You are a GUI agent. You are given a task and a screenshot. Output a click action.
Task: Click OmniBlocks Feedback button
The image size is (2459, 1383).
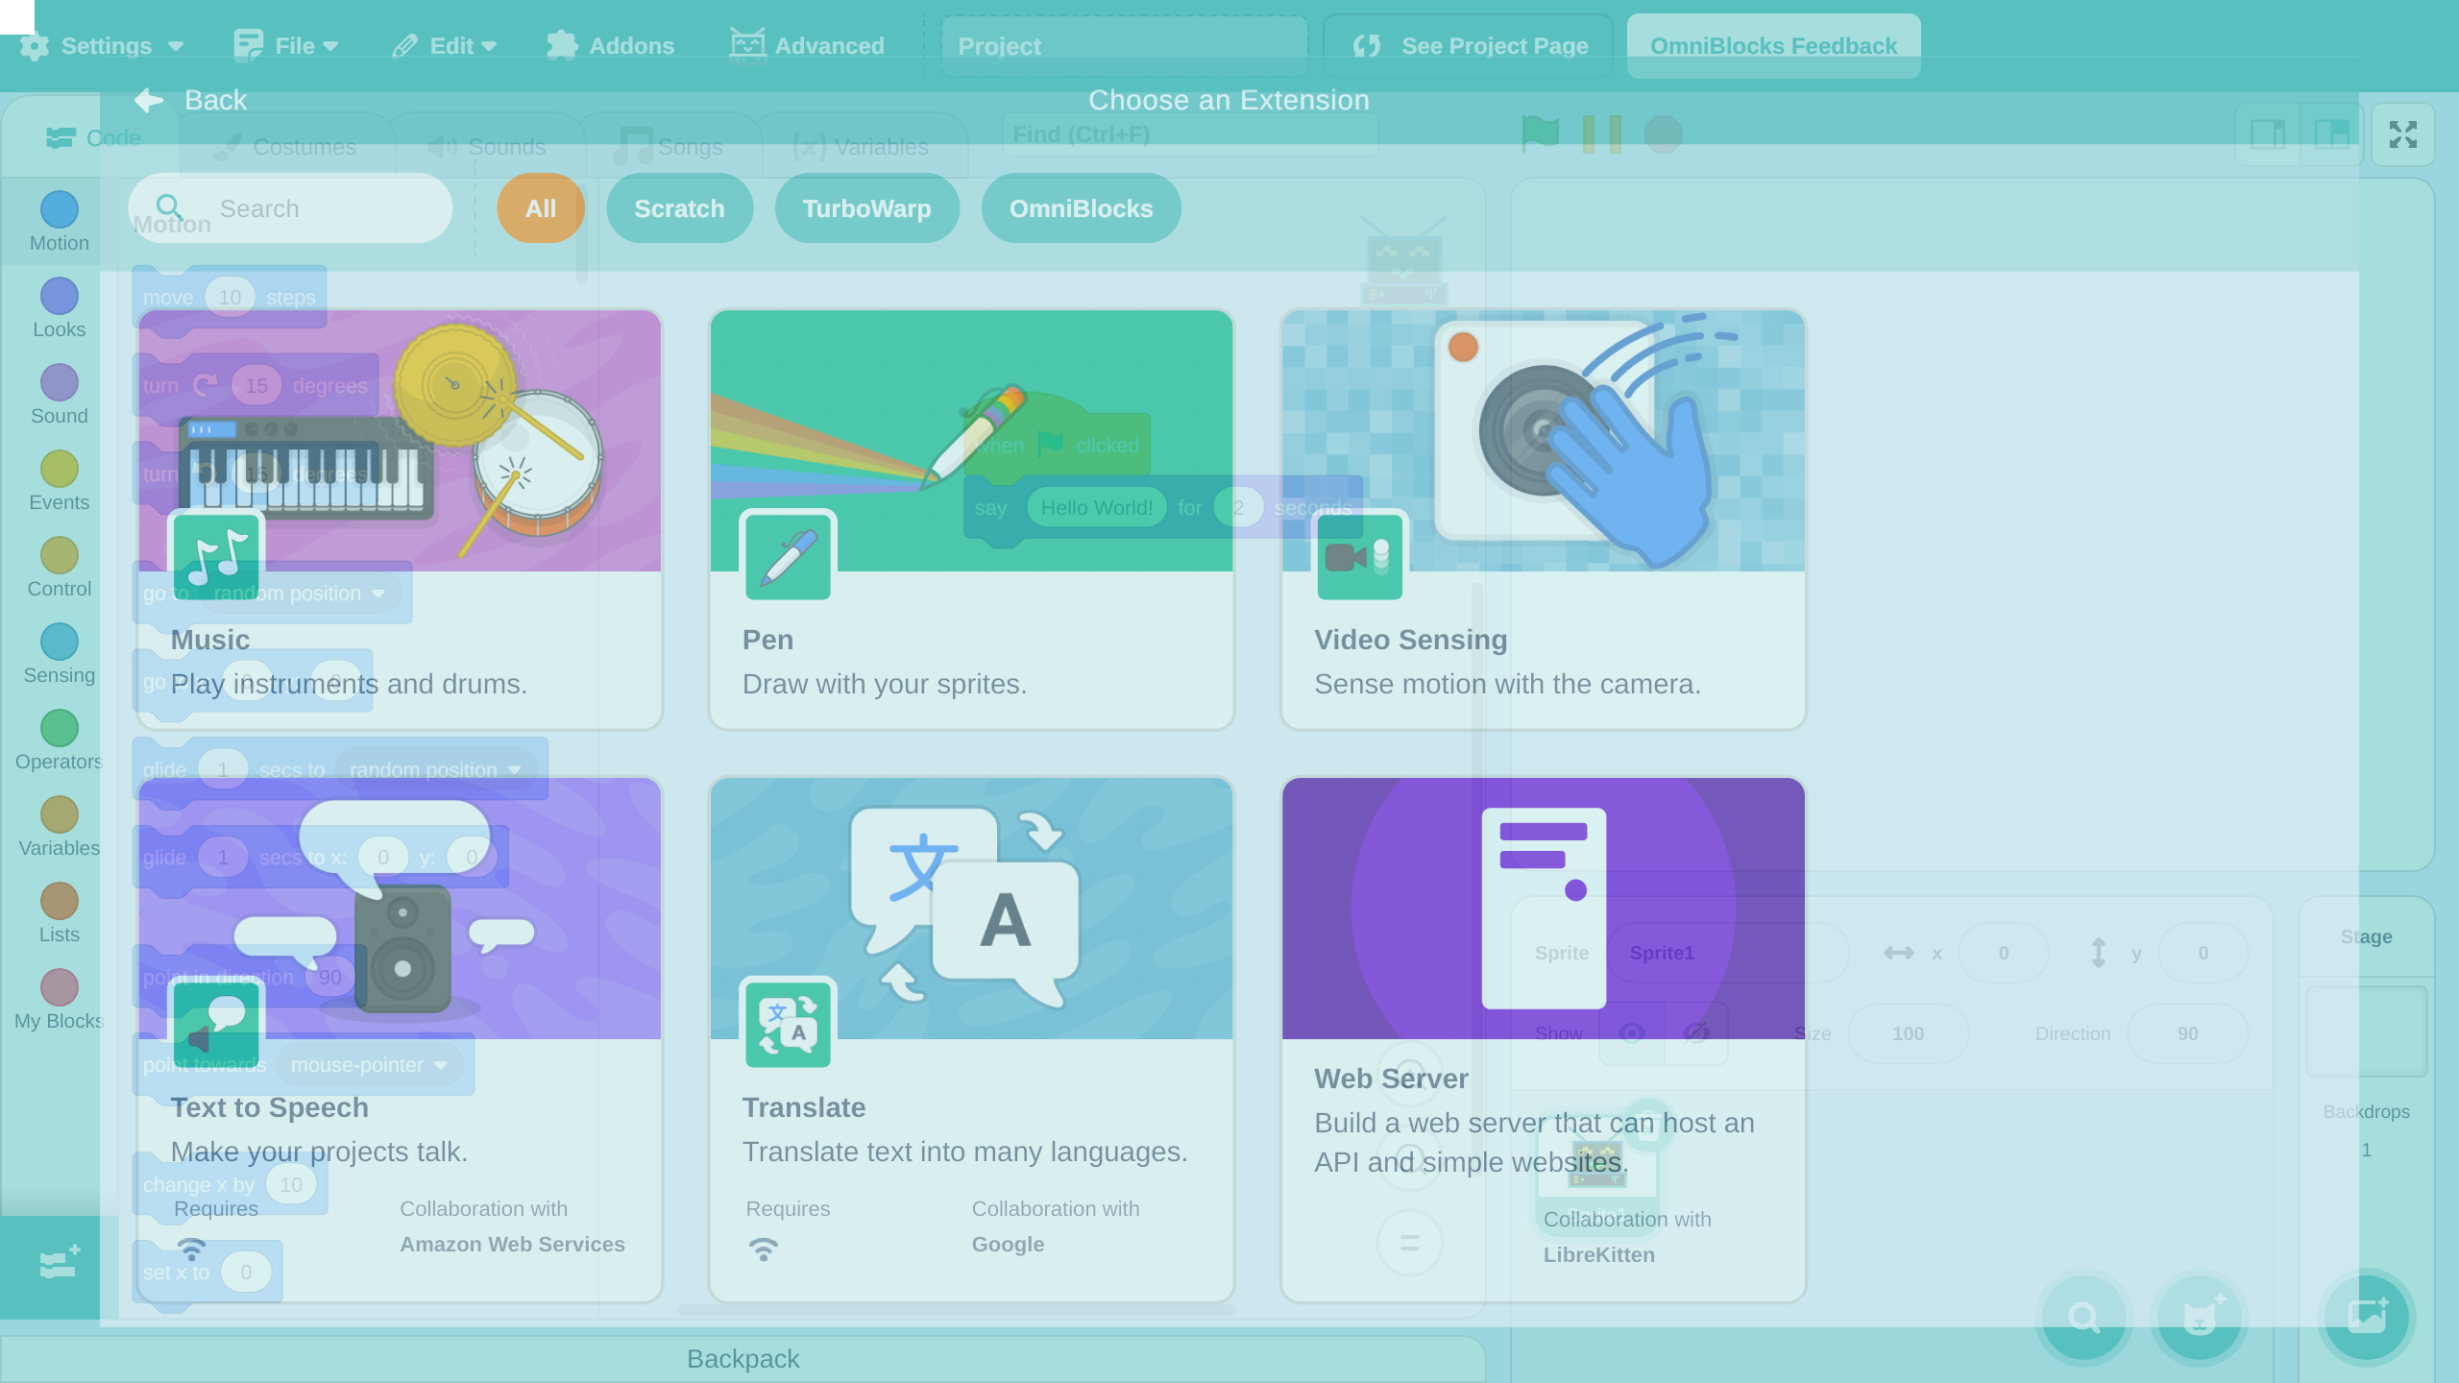tap(1773, 46)
